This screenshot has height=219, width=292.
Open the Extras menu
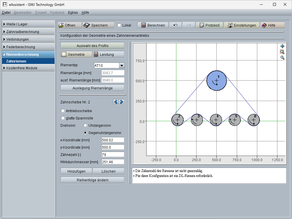(73, 13)
